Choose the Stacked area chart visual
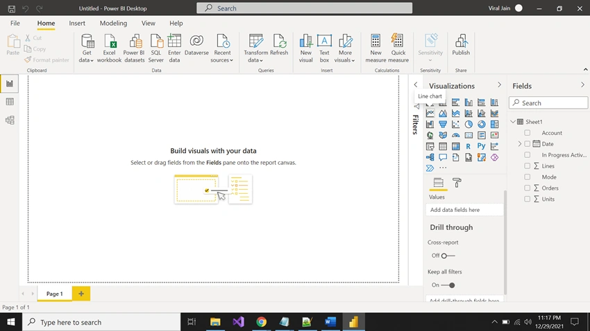 [455, 114]
